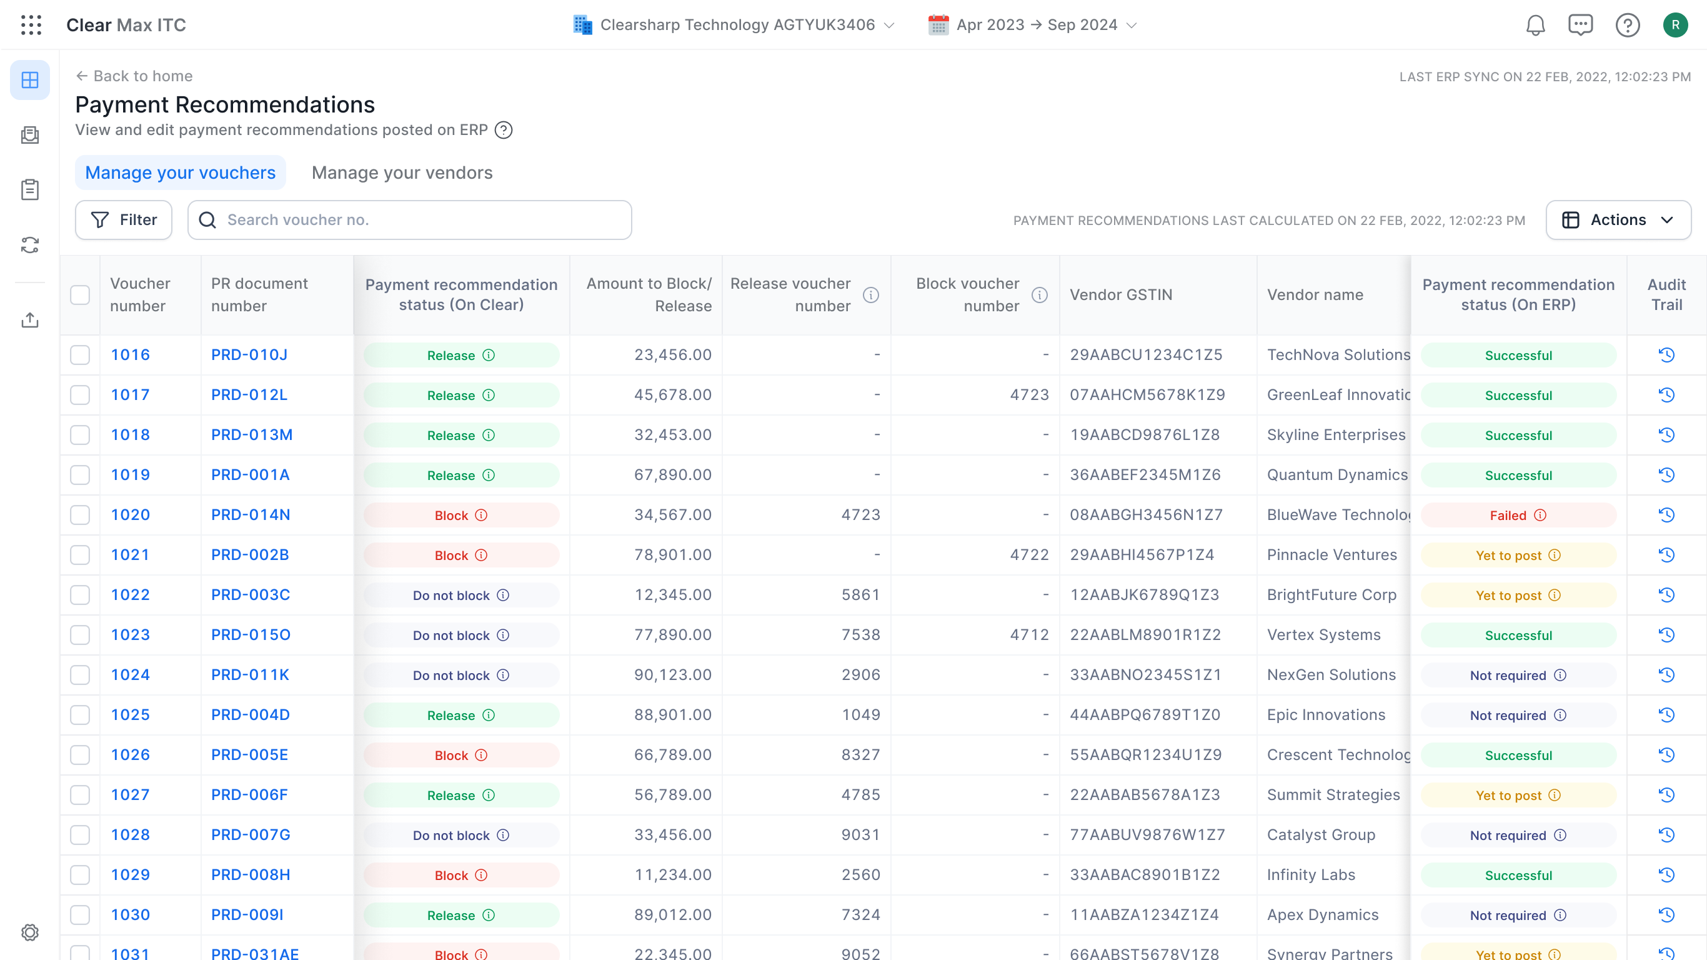Open the documents stack sidebar icon

[30, 135]
